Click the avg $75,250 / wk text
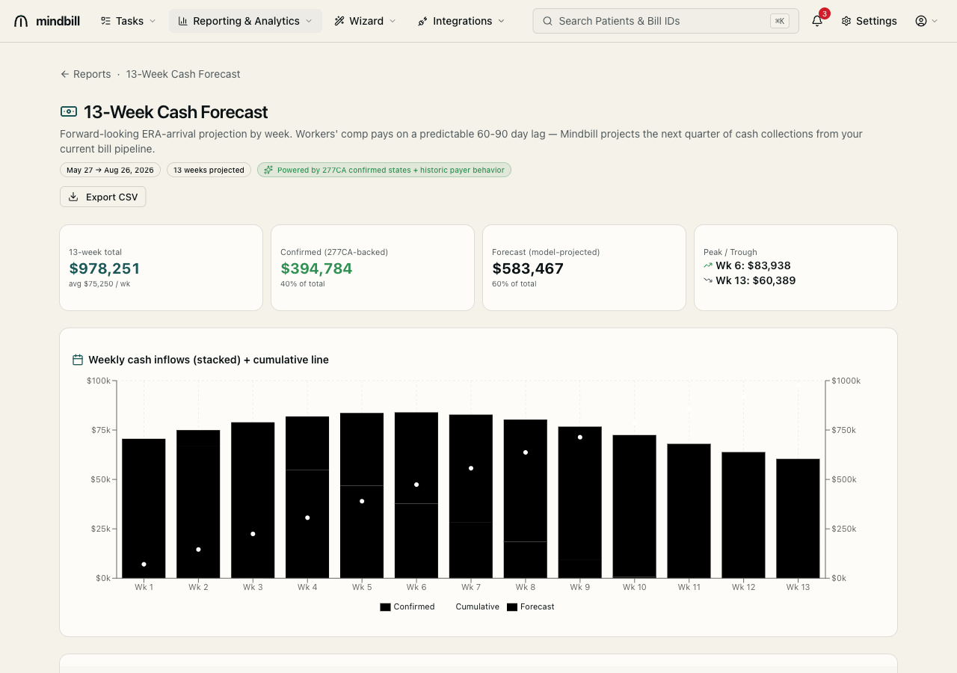 coord(99,284)
